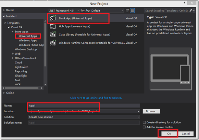
Task: Select Silverlight in the tree
Action: (21, 76)
